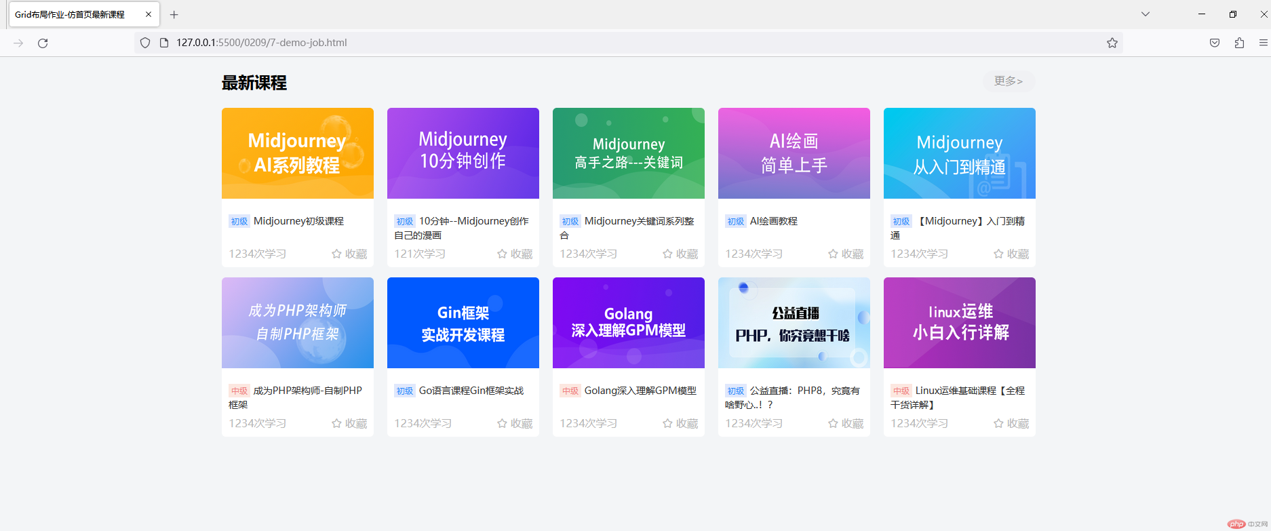
Task: Click the 最新课程 heading
Action: pyautogui.click(x=254, y=83)
